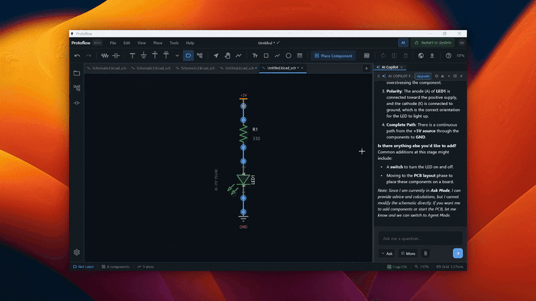Toggle the AI panel button
The image size is (536, 301).
click(x=403, y=43)
